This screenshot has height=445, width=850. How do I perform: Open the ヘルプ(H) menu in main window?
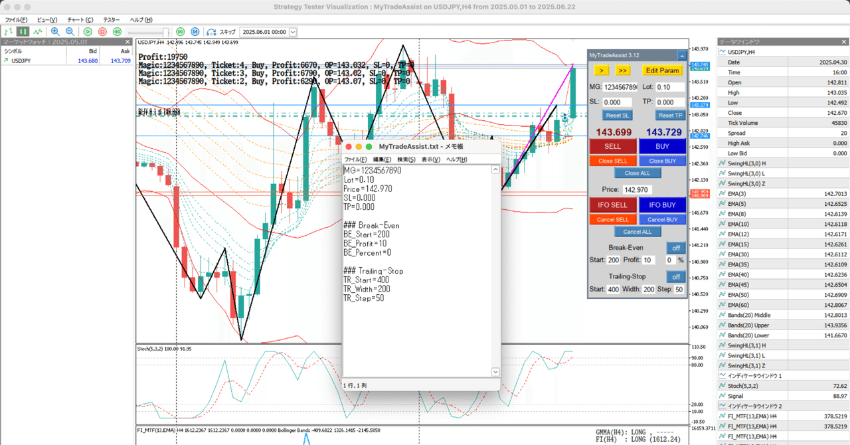coord(141,20)
